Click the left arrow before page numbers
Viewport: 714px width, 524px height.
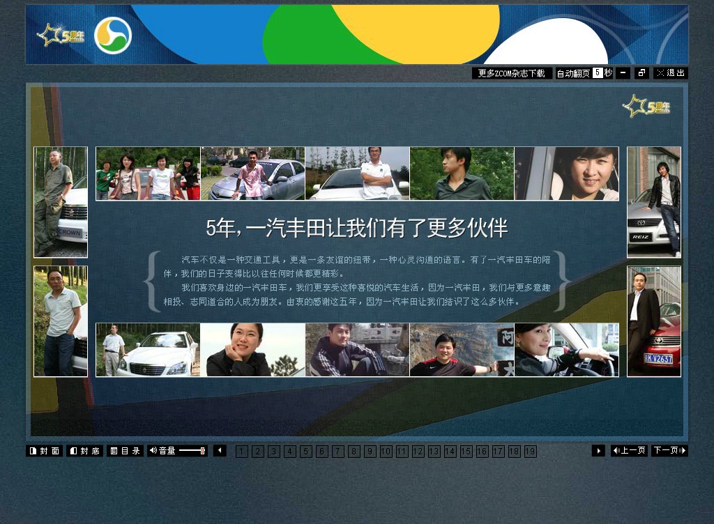tap(220, 451)
